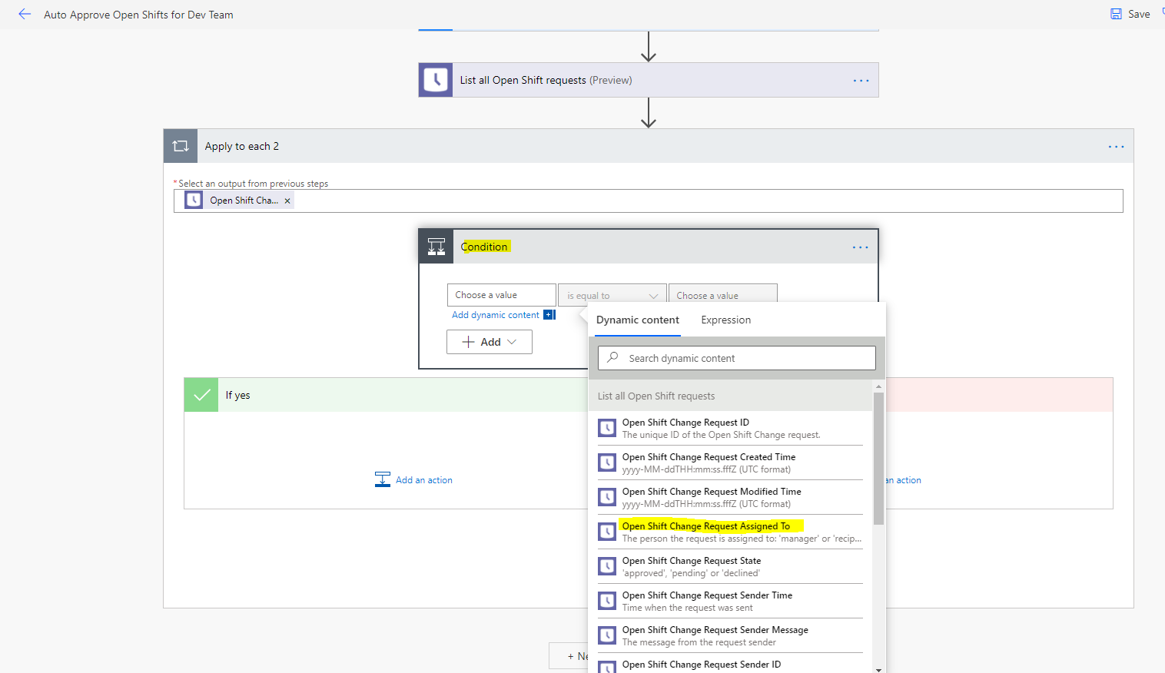Click the Condition action icon
Viewport: 1165px width, 673px height.
coord(436,246)
